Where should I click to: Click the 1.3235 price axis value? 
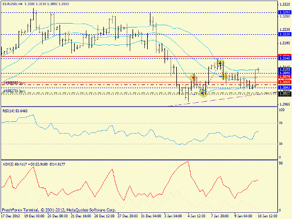pyautogui.click(x=285, y=30)
